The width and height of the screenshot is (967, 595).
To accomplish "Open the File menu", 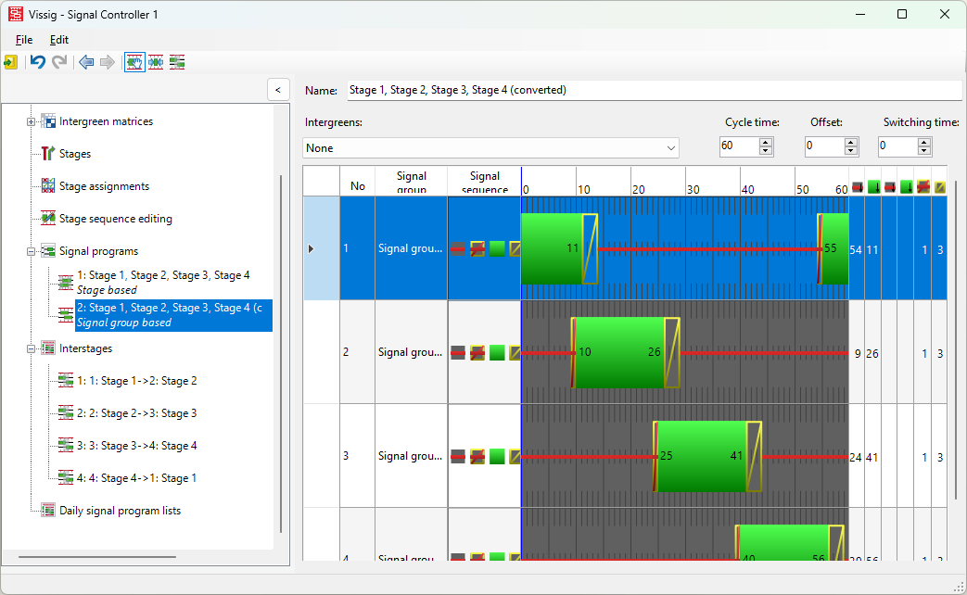I will 24,40.
